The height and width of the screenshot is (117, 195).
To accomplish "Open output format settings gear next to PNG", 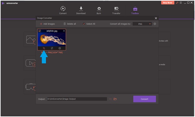I will coord(155,24).
